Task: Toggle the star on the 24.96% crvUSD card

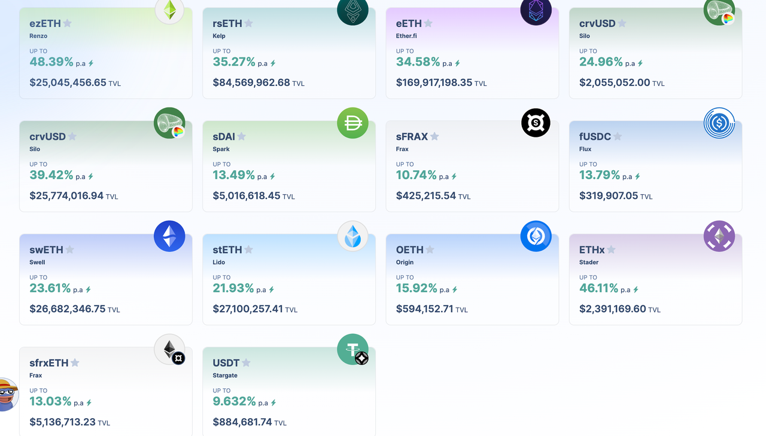Action: [x=622, y=23]
